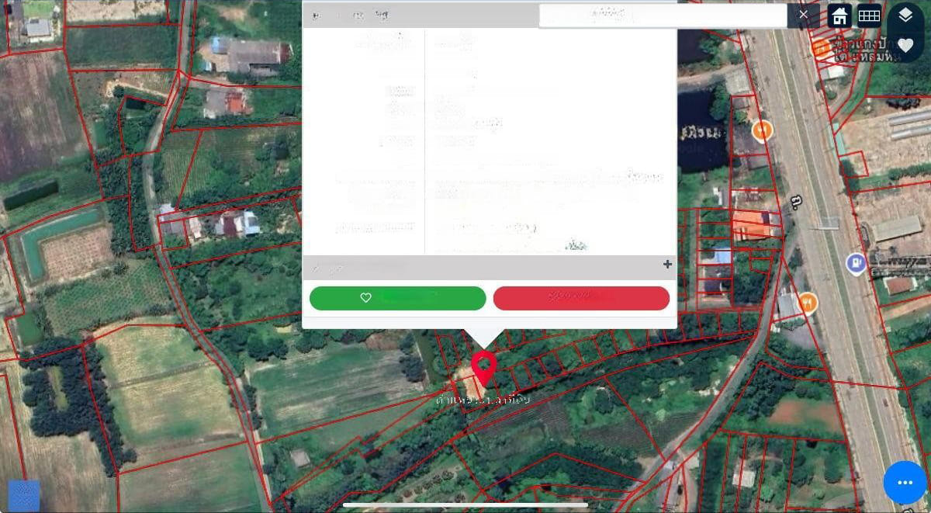Image resolution: width=931 pixels, height=513 pixels.
Task: Select the red location pin marker
Action: 484,366
